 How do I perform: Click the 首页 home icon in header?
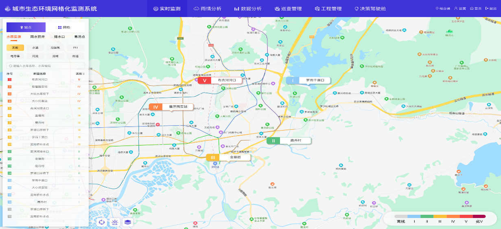coord(471,9)
